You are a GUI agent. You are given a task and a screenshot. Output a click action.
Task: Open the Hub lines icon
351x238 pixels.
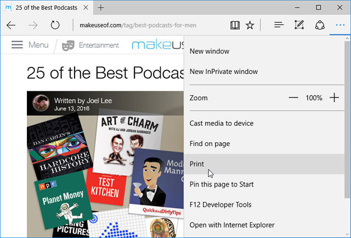(x=279, y=25)
